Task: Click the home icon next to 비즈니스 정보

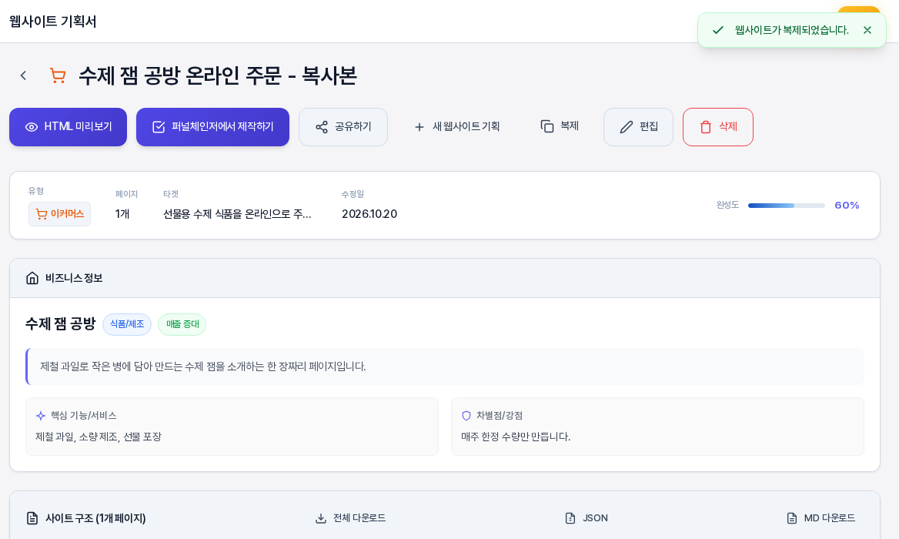Action: point(32,278)
